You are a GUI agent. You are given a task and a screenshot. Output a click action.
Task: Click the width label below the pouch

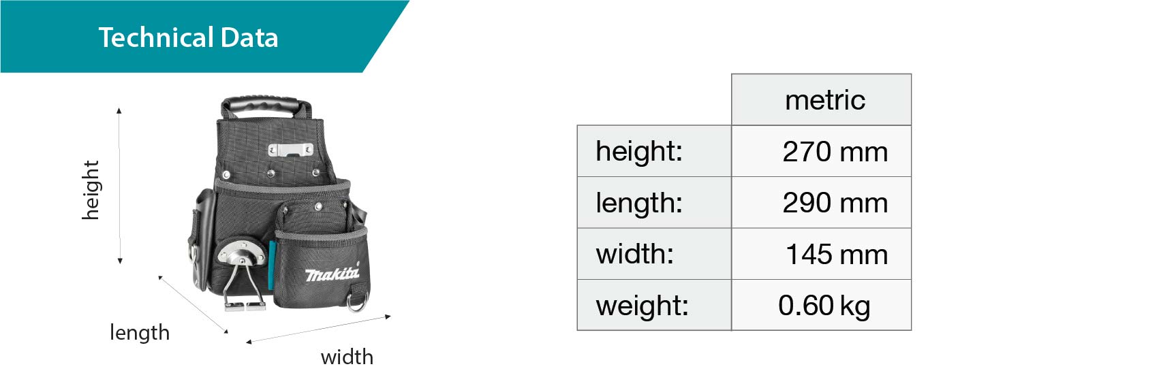[x=347, y=357]
